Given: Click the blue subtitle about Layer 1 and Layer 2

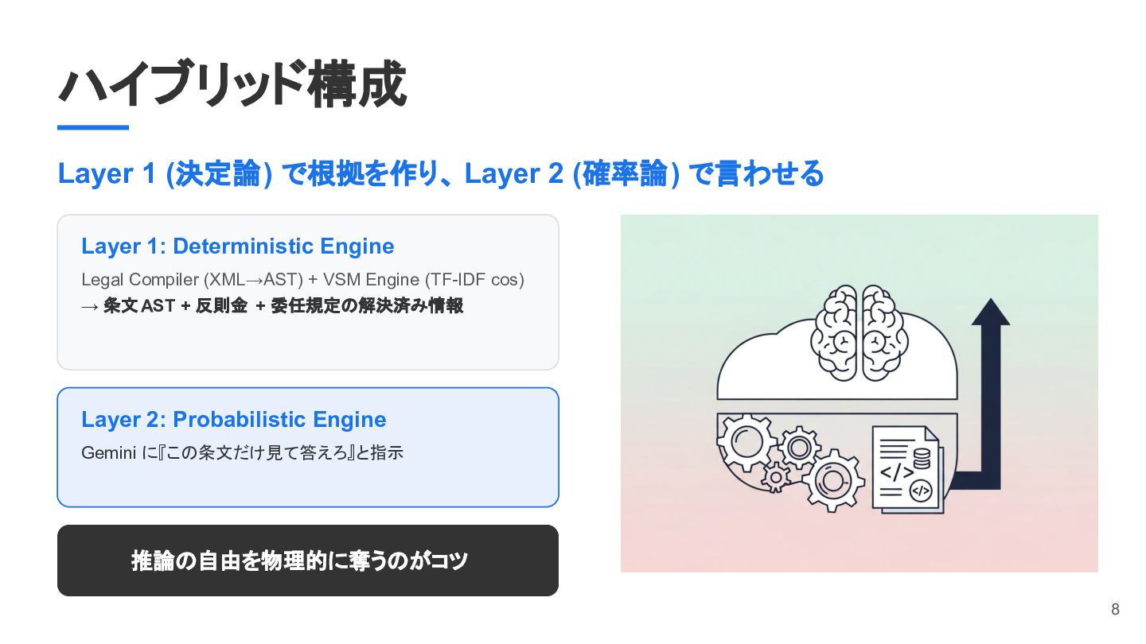Looking at the screenshot, I should (440, 174).
